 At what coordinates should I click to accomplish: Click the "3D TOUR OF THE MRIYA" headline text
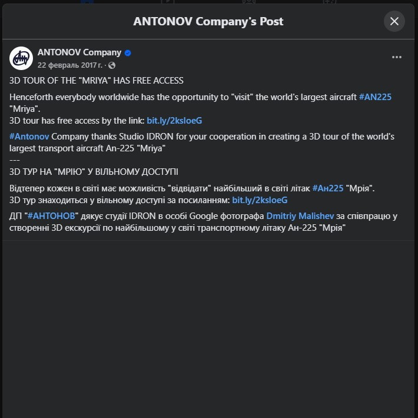click(97, 81)
